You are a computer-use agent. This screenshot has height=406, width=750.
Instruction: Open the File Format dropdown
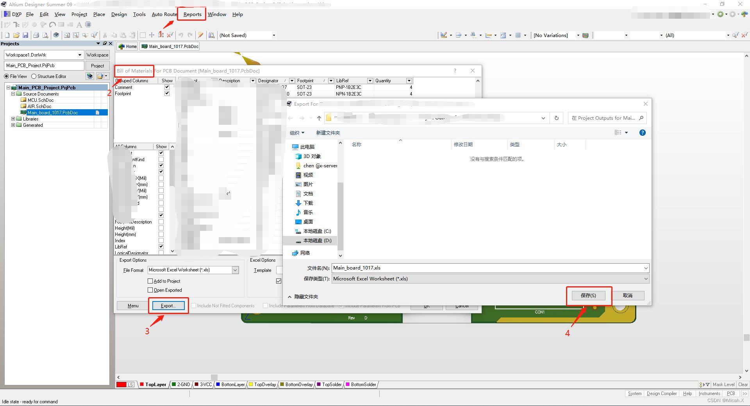click(x=235, y=269)
